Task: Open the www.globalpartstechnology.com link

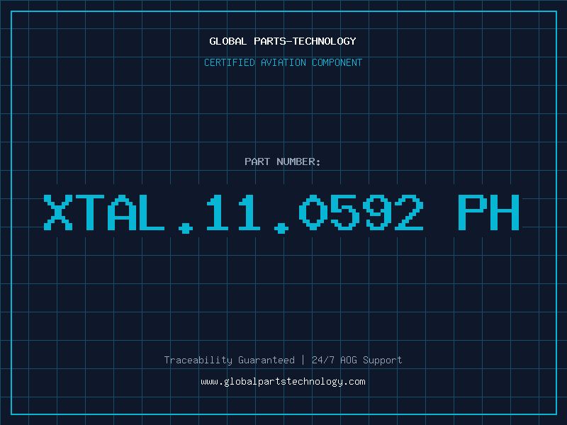Action: click(x=283, y=382)
